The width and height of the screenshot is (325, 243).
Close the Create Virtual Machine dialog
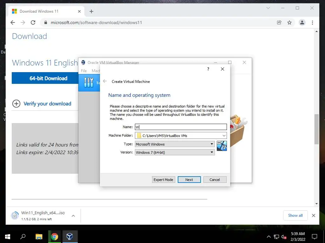coord(222,69)
